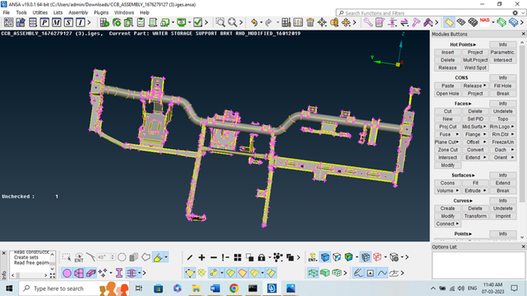Open the Windows menu
The width and height of the screenshot is (527, 296).
(124, 13)
